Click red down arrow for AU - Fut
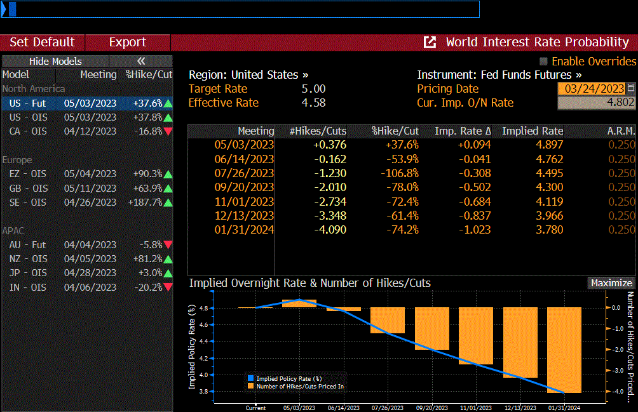The width and height of the screenshot is (638, 412). (x=168, y=244)
